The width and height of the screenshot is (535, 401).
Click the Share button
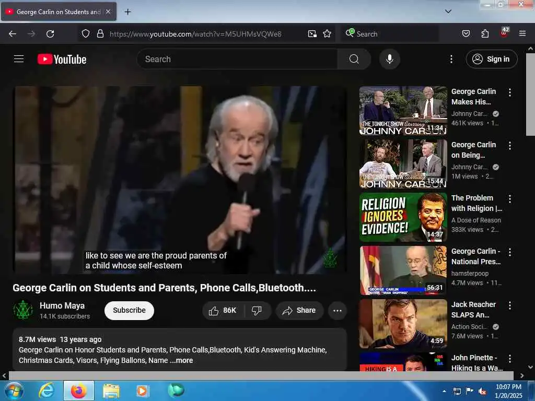click(x=299, y=310)
